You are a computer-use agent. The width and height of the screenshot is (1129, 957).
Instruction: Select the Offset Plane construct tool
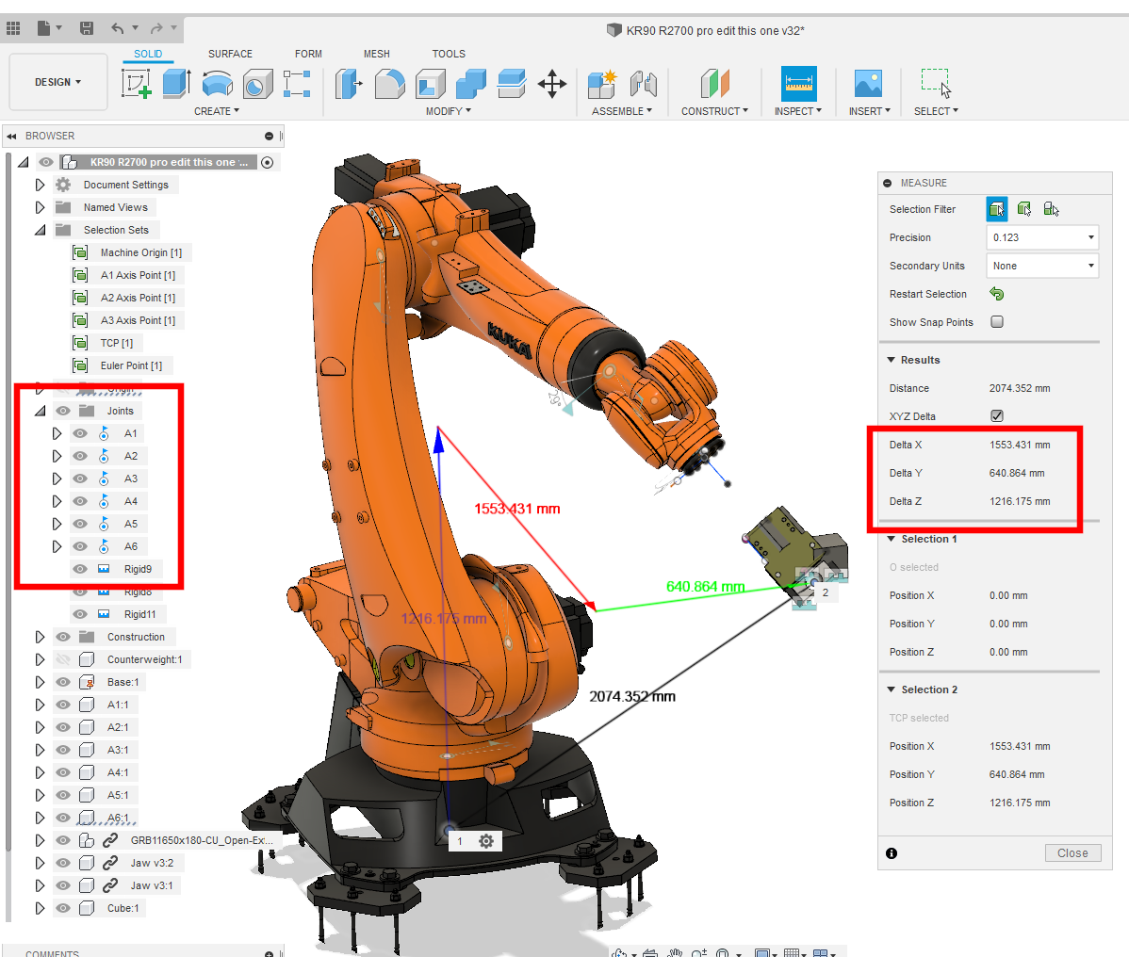tap(715, 84)
